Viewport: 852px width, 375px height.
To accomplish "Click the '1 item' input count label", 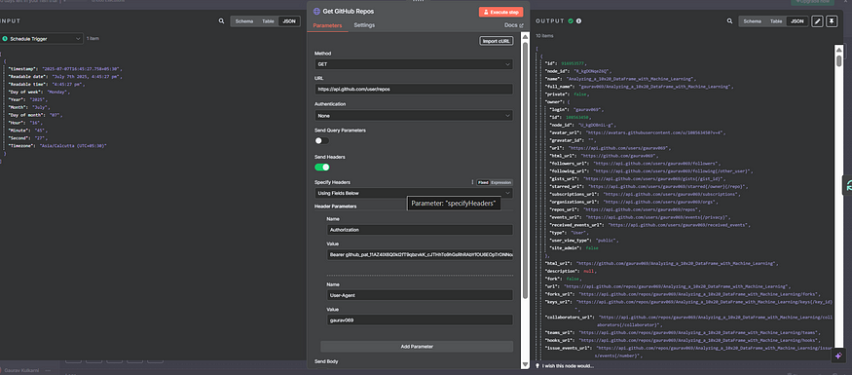I will [93, 39].
